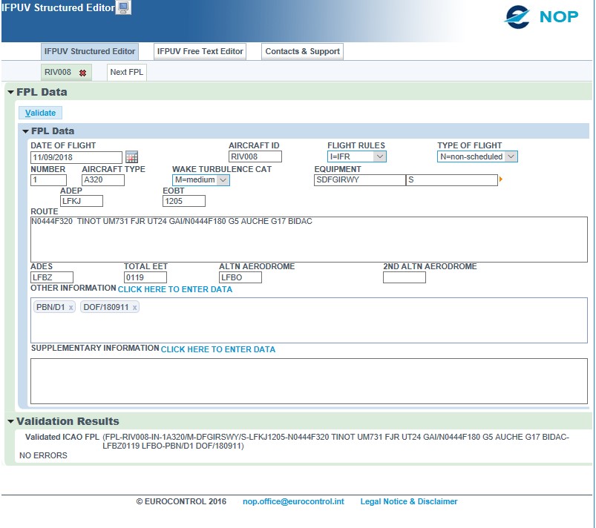Click the empty Supplementary Information box
This screenshot has width=596, height=528.
(309, 381)
